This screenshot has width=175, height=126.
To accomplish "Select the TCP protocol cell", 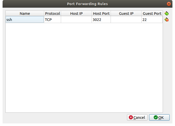I will tap(52, 20).
